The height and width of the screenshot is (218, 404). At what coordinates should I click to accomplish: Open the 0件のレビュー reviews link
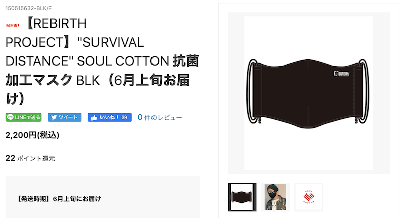(160, 117)
